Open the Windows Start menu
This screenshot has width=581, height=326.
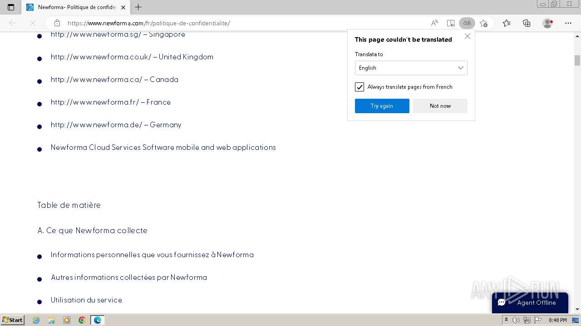[13, 320]
